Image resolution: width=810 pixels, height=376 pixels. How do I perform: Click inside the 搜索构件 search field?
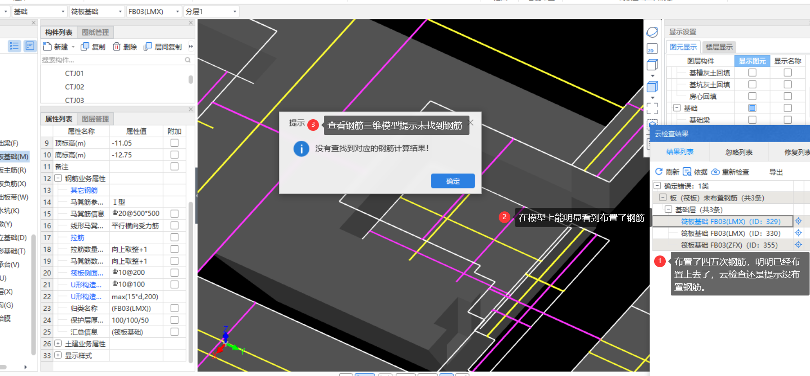[112, 60]
